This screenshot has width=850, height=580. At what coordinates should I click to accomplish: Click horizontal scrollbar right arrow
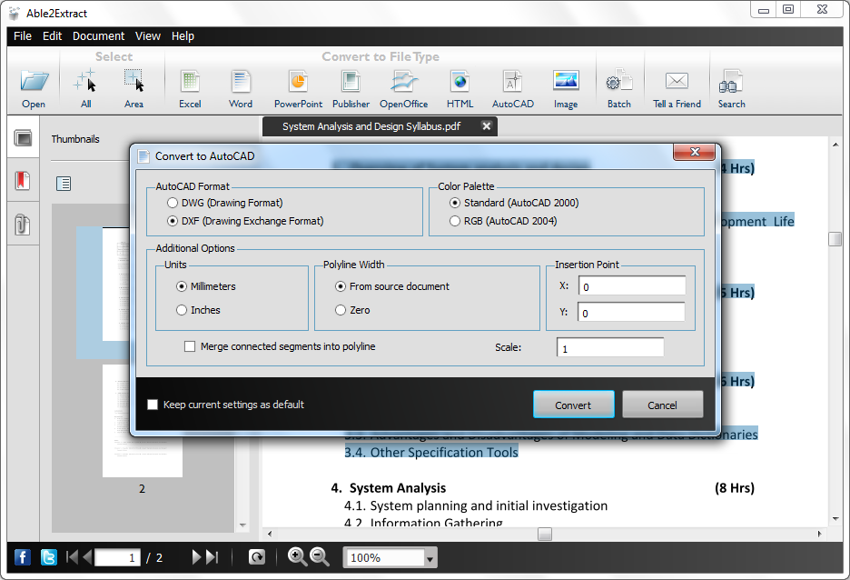[819, 534]
